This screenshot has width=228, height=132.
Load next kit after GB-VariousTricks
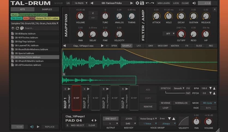[131, 3]
